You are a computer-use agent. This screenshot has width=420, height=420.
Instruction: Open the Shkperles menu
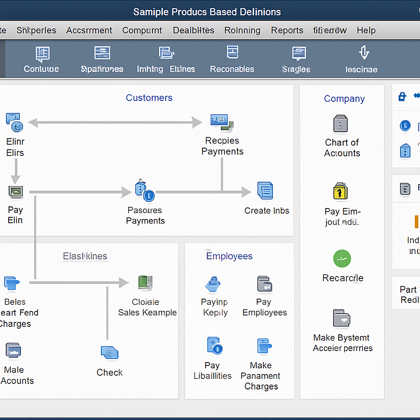tap(37, 30)
